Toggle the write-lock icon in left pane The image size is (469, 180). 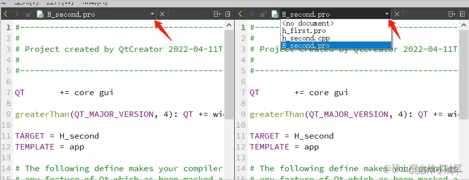[28, 14]
